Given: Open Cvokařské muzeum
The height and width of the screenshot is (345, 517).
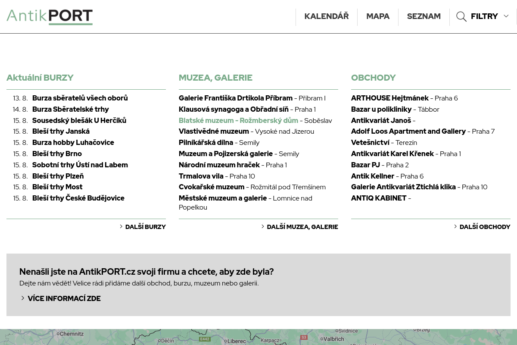Looking at the screenshot, I should (x=212, y=187).
